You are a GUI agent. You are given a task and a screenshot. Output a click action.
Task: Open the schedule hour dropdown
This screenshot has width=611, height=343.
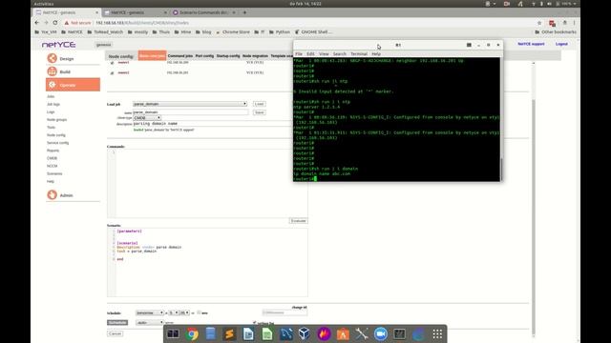click(x=174, y=313)
